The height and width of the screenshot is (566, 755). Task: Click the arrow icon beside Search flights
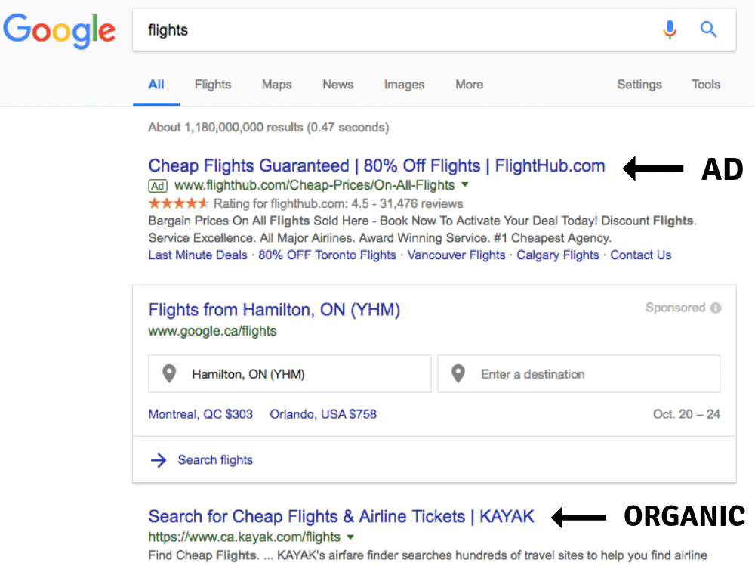point(158,459)
